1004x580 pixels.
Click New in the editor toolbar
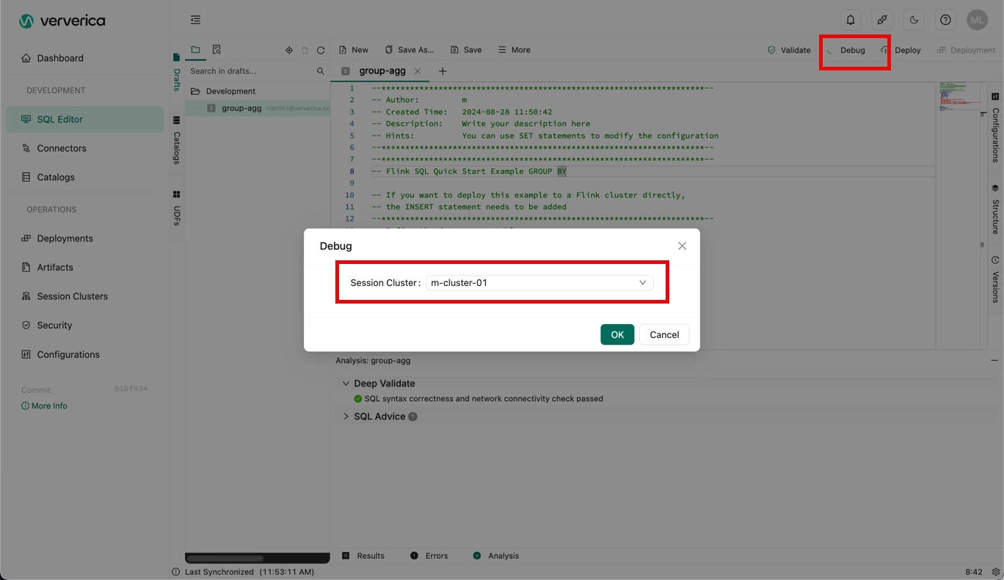353,50
